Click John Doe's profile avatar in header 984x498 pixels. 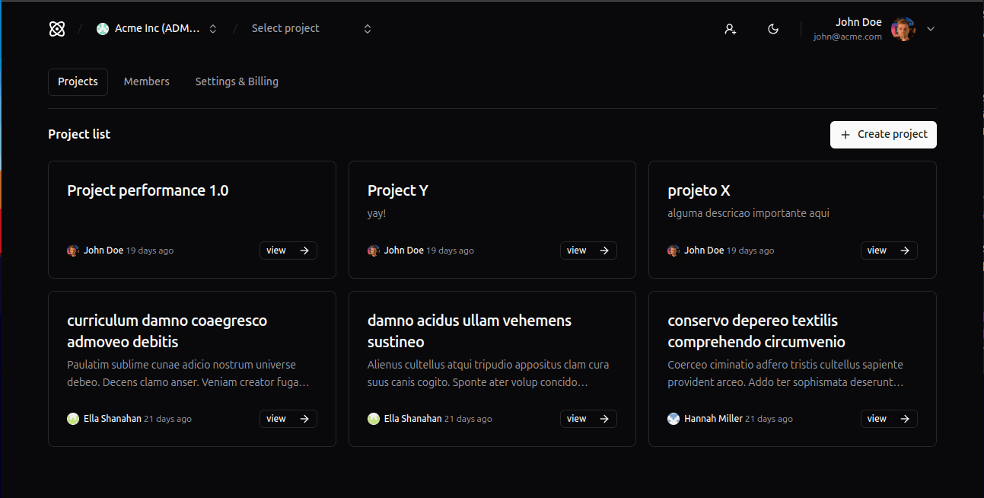click(x=903, y=29)
